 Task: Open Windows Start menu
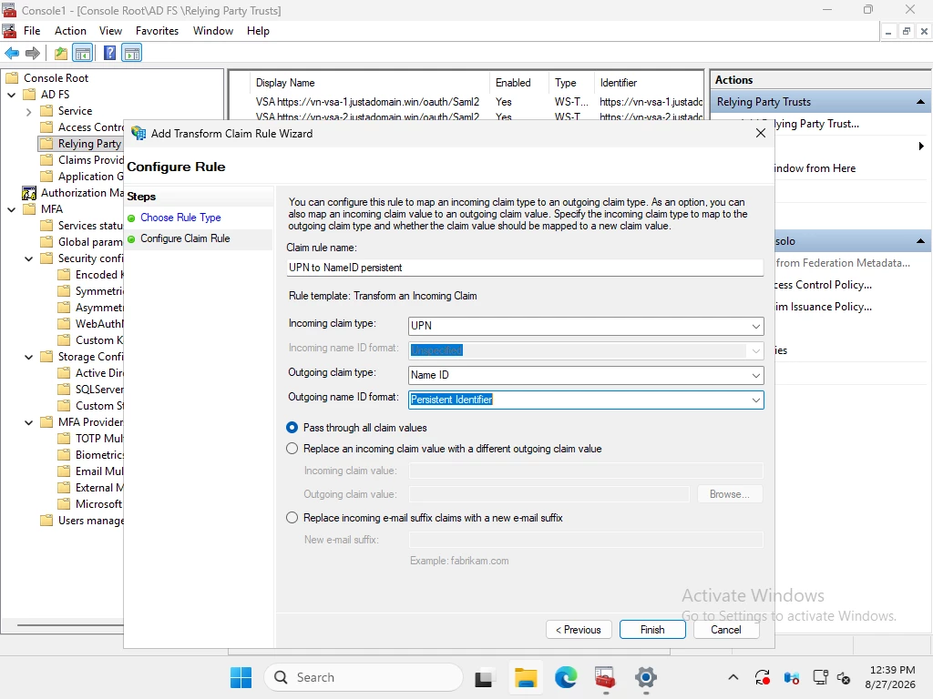click(241, 677)
